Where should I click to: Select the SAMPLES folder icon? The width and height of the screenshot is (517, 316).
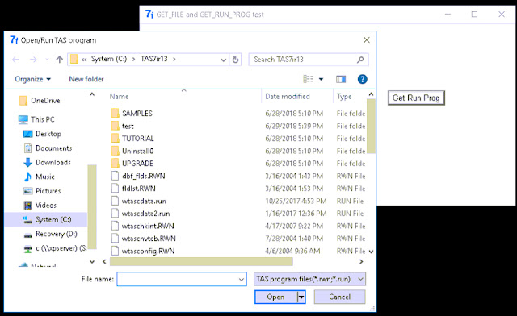coord(115,113)
